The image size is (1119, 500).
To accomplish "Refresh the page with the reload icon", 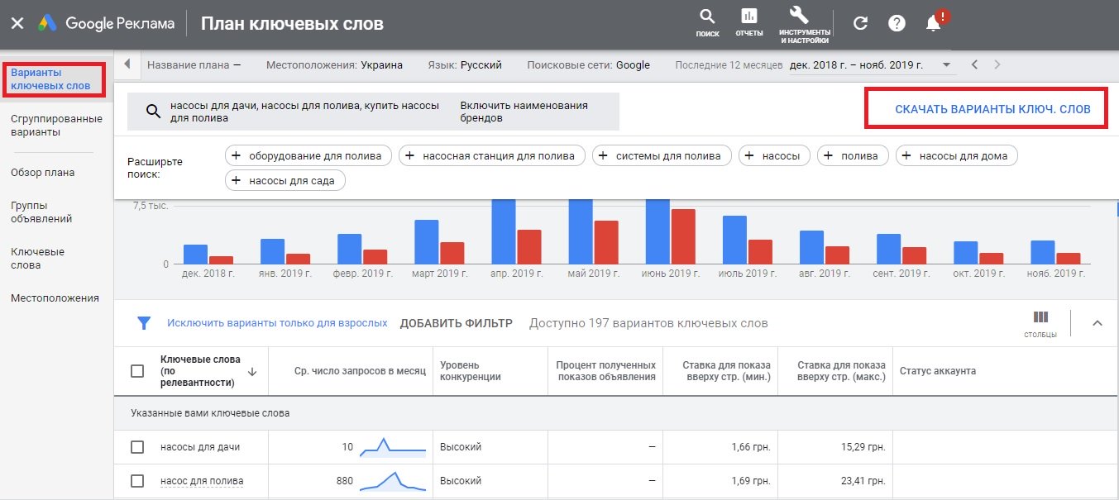I will tap(860, 23).
